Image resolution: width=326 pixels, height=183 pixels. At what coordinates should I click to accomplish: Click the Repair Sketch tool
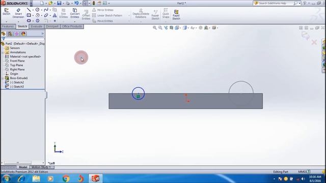[x=155, y=15]
